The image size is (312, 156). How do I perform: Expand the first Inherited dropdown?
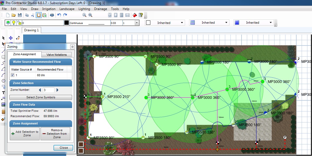point(182,23)
